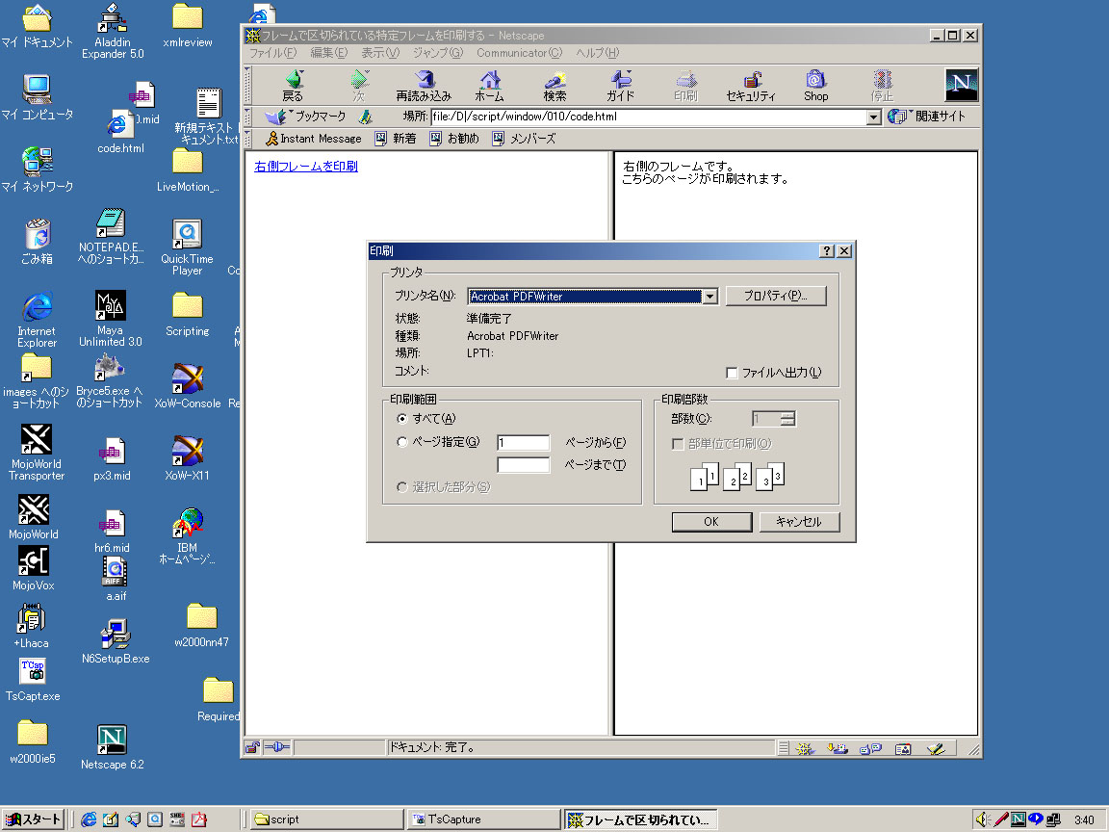Select the すべて (All) print range radio button
1109x832 pixels.
401,419
